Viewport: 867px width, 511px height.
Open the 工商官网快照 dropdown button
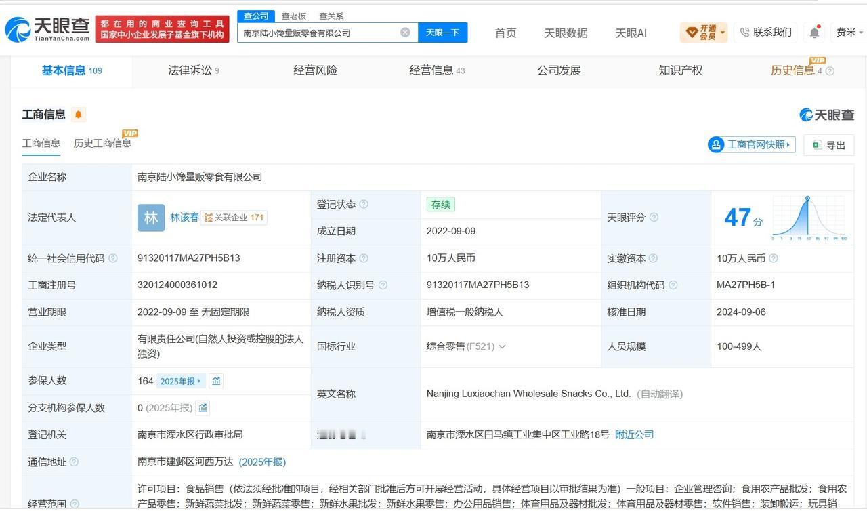[751, 144]
